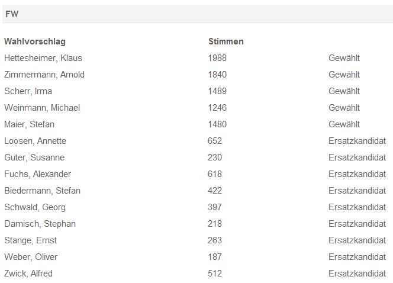Click the vote count 1988

[217, 58]
